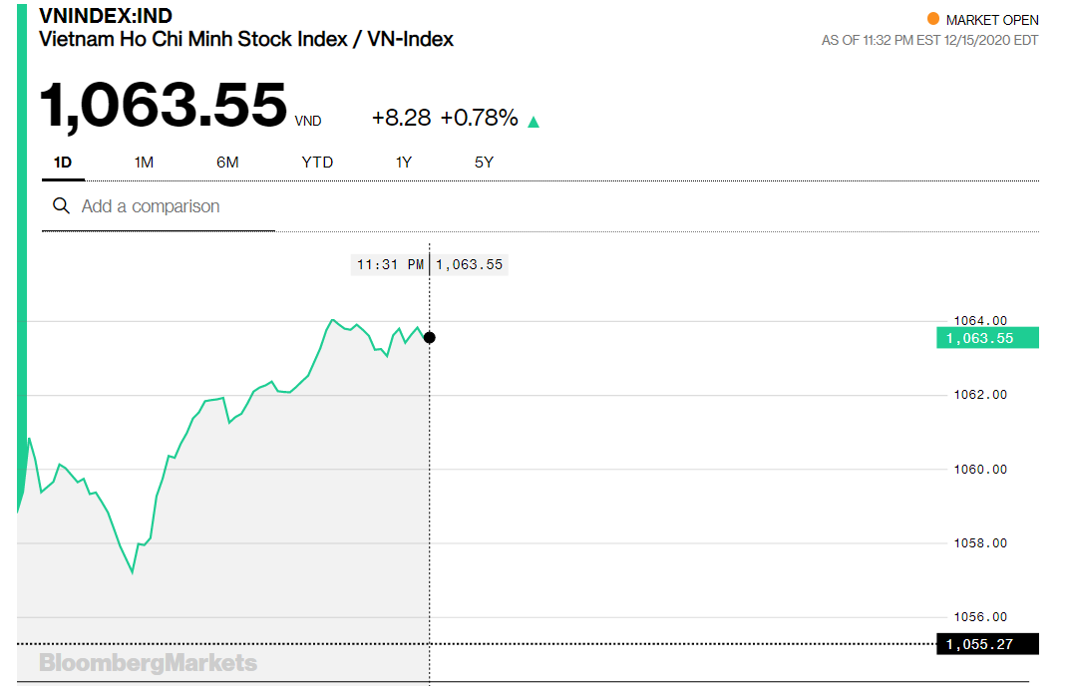The height and width of the screenshot is (686, 1072).
Task: Click the 1060.00 y-axis label
Action: click(x=979, y=469)
